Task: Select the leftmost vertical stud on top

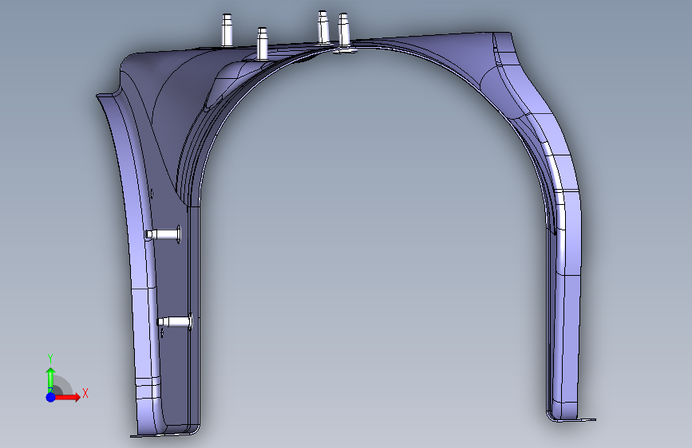Action: click(x=227, y=30)
